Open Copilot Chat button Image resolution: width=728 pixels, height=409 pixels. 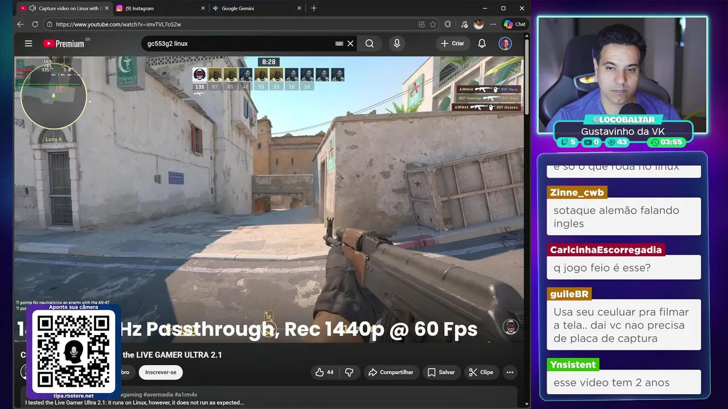515,24
